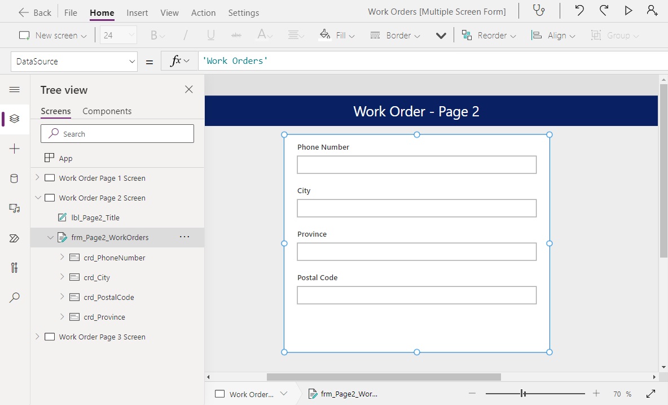This screenshot has height=405, width=668.
Task: Open the Media pane
Action: 15,208
